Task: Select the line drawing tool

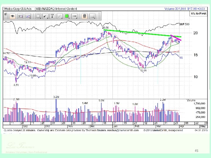Action: click(x=59, y=16)
